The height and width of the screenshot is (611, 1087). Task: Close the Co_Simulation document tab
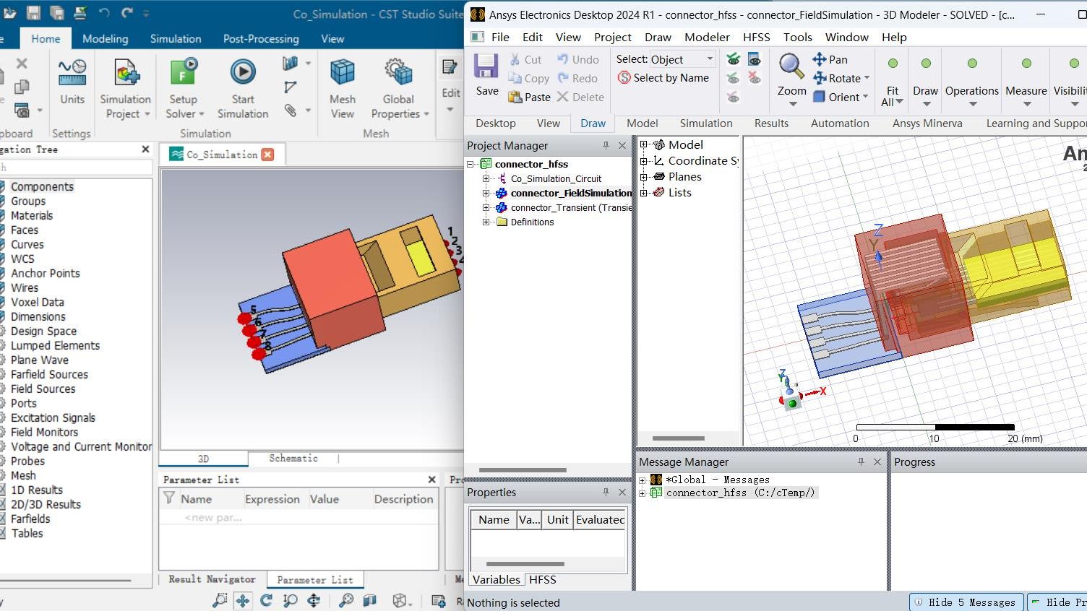tap(267, 155)
